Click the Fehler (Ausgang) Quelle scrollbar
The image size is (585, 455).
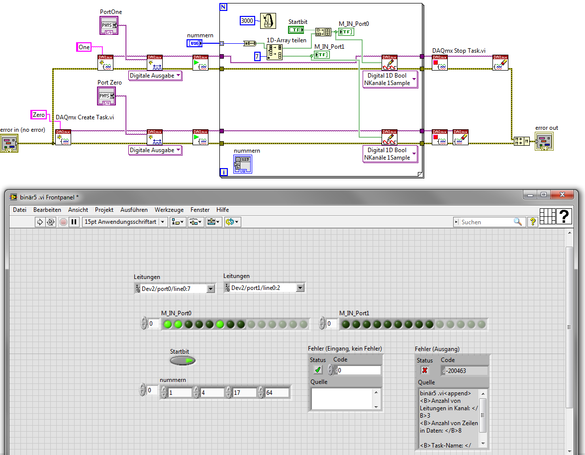coord(483,418)
